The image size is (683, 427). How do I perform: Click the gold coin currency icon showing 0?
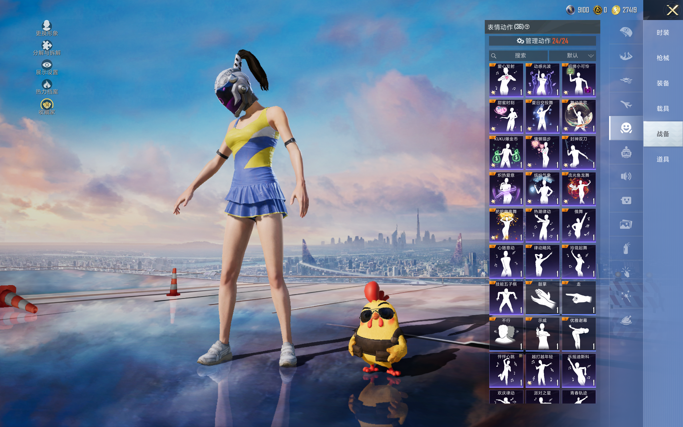point(597,10)
